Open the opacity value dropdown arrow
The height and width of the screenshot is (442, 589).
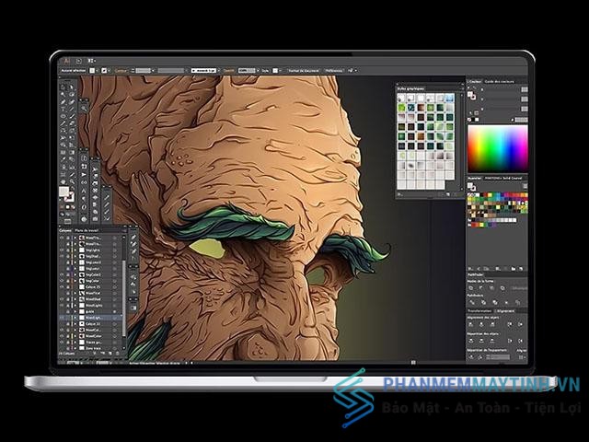[258, 71]
